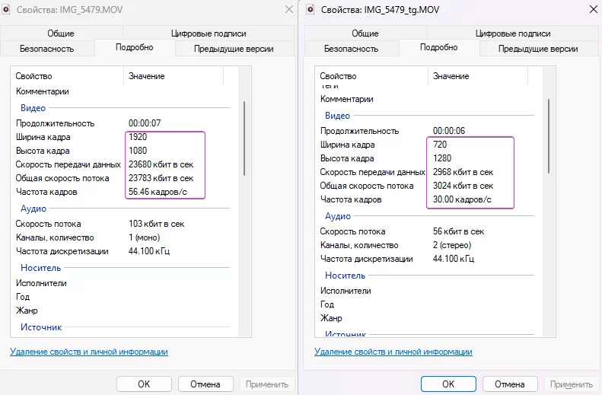The image size is (602, 395).
Task: Select Предыдущие версии tab in IMG_5479_tg.MOV window
Action: (537, 49)
